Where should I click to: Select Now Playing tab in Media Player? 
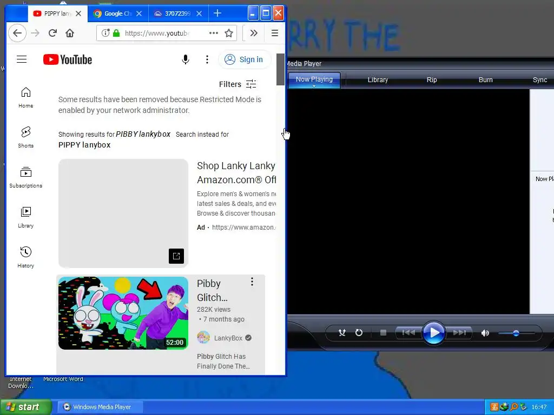tap(314, 79)
